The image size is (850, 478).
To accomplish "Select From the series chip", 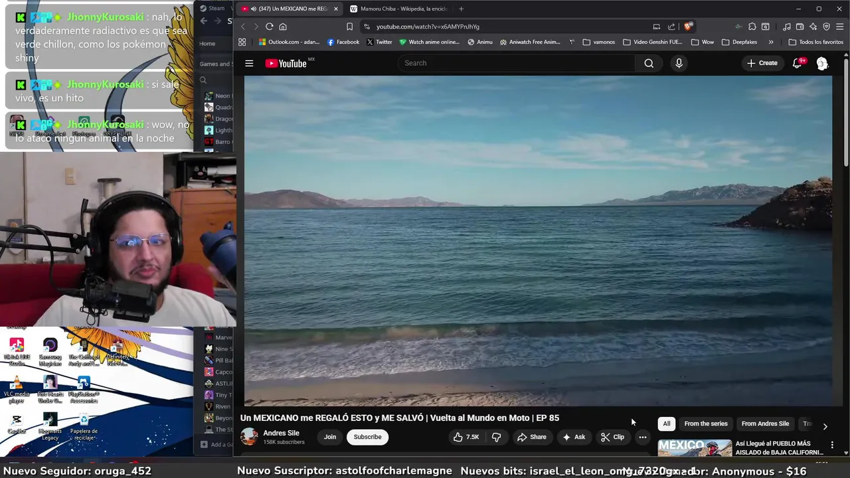I will (x=706, y=424).
